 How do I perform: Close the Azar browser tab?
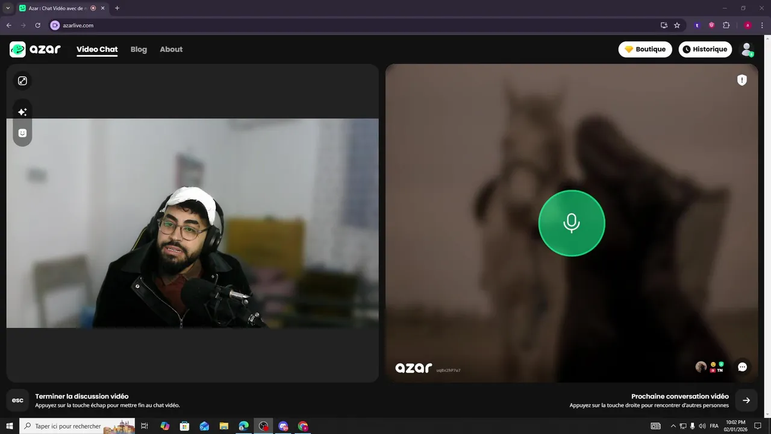click(102, 8)
